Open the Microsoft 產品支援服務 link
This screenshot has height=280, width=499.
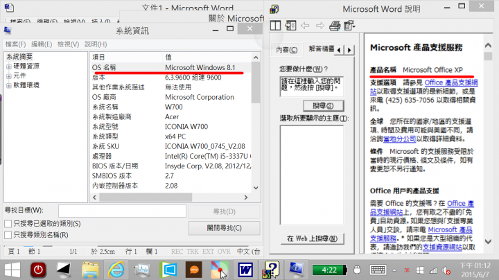tap(421, 234)
